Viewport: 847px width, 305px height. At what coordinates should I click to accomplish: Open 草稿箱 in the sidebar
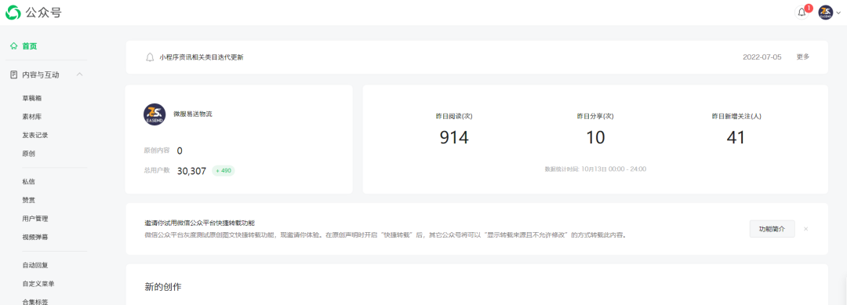pos(31,99)
